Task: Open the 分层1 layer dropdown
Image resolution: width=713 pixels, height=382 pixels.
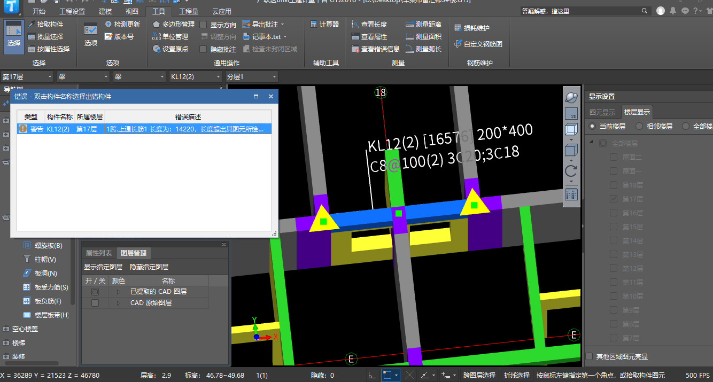Action: pos(251,77)
